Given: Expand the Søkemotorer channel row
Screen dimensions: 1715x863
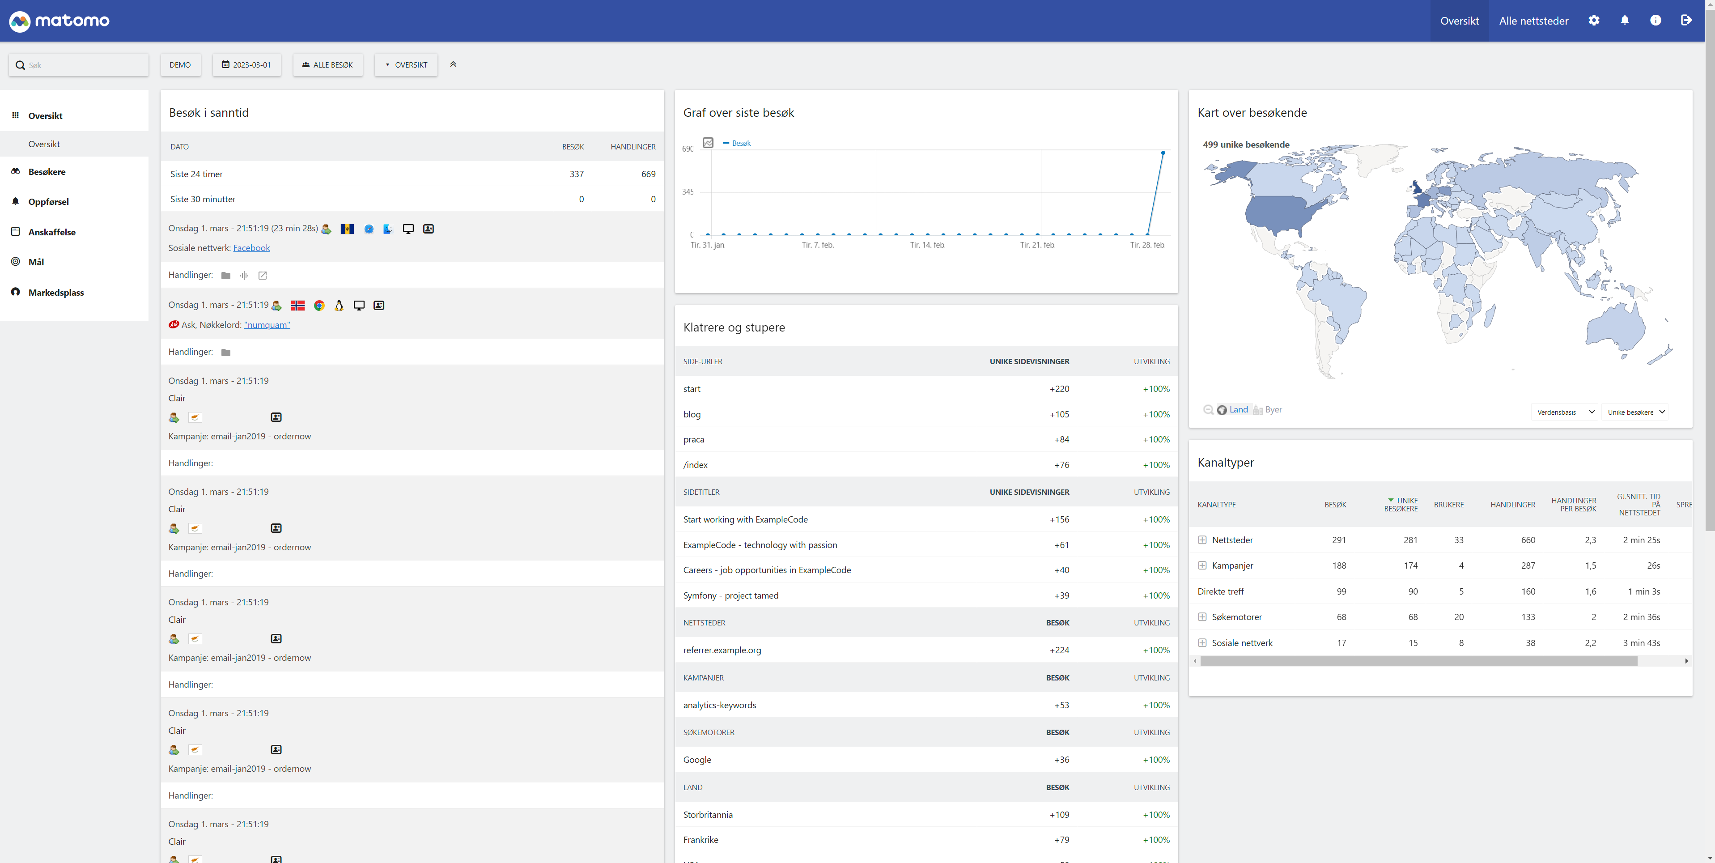Looking at the screenshot, I should pos(1202,617).
